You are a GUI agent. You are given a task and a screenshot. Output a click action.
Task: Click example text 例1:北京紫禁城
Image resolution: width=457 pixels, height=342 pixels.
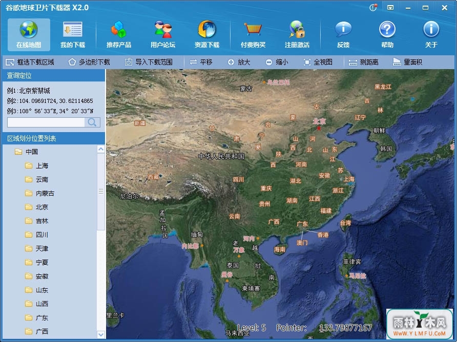pos(29,91)
